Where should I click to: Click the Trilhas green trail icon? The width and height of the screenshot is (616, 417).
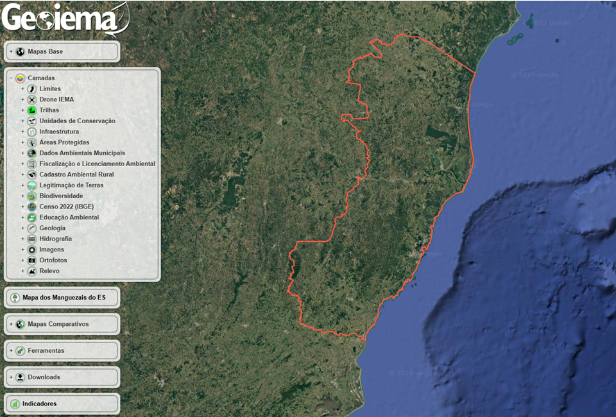[x=32, y=110]
